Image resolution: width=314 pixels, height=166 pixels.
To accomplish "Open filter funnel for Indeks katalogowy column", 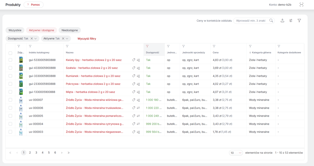I will point(30,46).
